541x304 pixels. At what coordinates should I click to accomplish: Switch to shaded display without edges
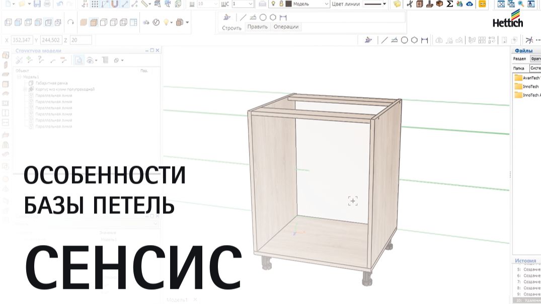(x=84, y=22)
